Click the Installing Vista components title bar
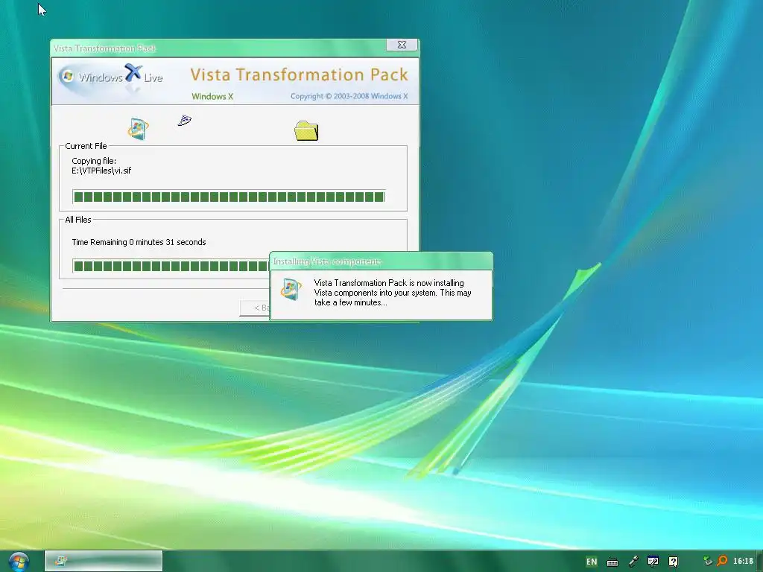 click(381, 261)
